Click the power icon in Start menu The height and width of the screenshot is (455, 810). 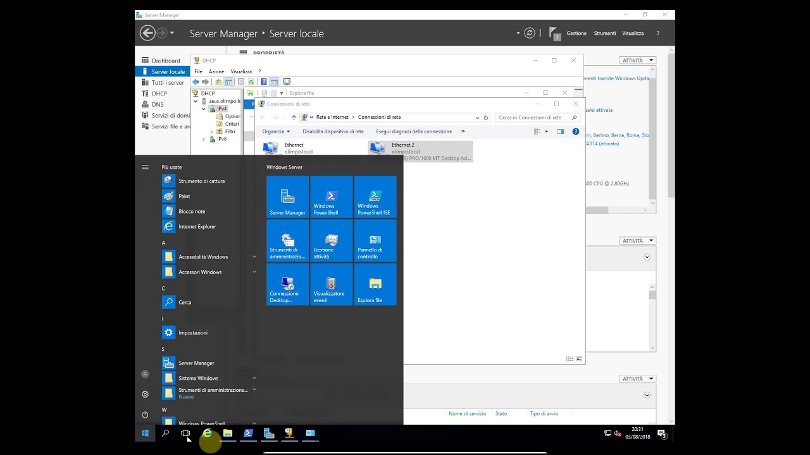click(x=145, y=415)
